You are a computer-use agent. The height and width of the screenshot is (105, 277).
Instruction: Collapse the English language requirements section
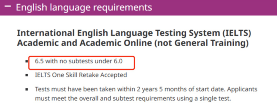[x=8, y=7]
